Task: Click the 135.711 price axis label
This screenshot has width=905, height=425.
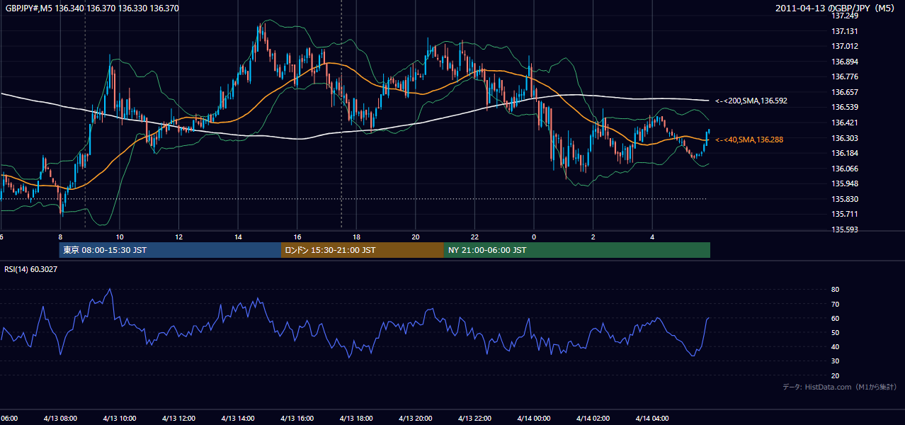Action: point(845,214)
